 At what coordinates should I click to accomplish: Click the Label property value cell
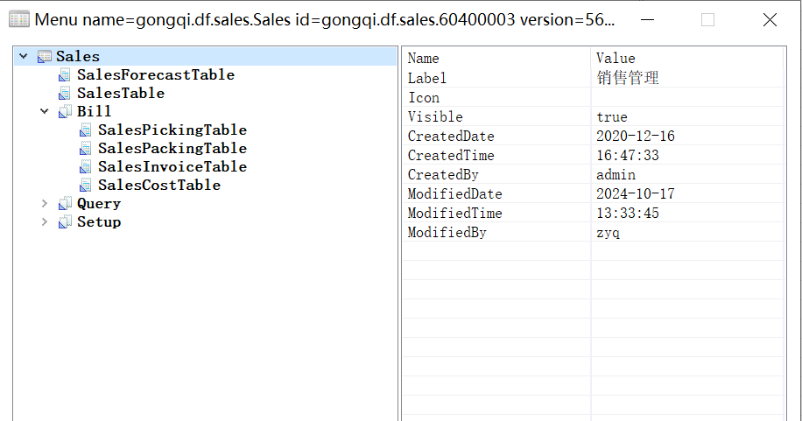pos(687,78)
